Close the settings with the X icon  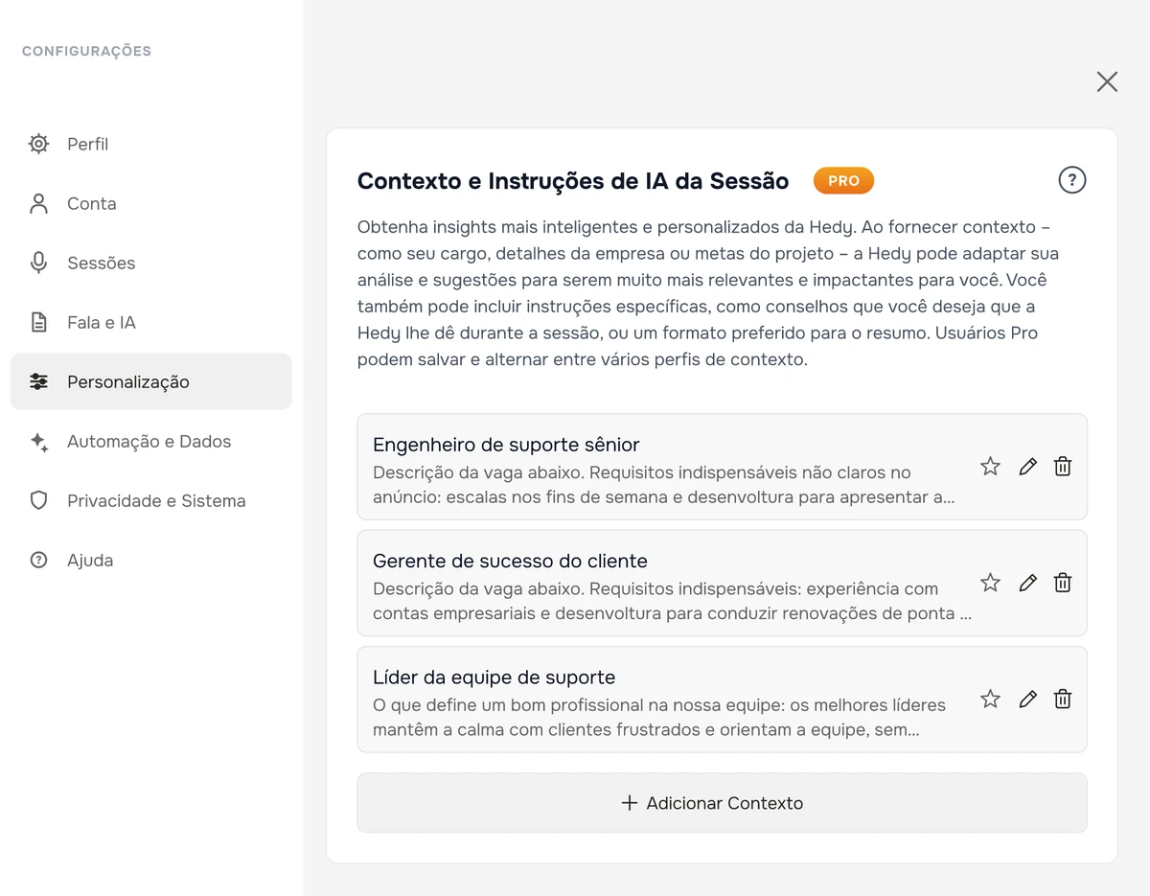tap(1107, 81)
